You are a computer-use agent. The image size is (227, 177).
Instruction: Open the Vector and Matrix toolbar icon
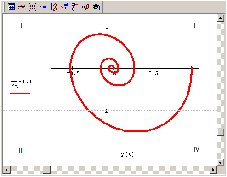pos(33,7)
